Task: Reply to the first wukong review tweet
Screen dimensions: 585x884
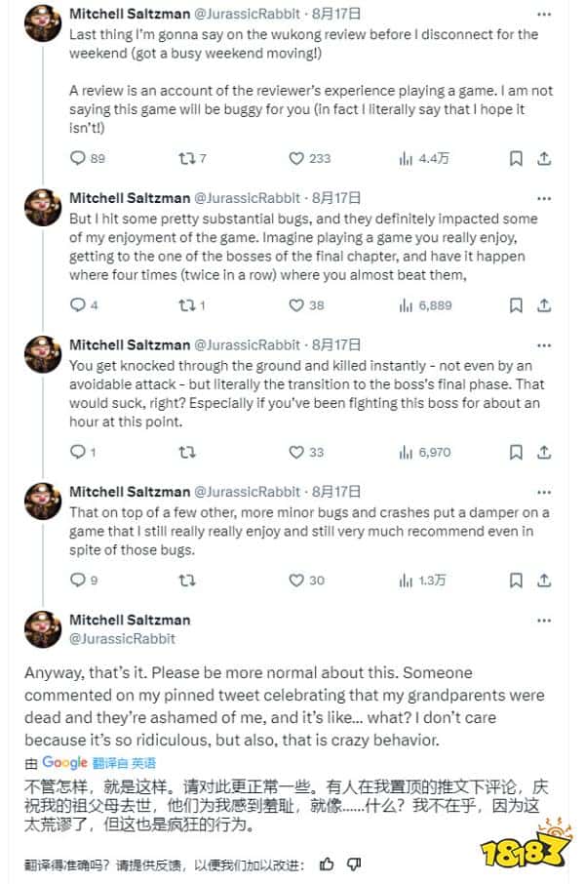Action: 78,158
